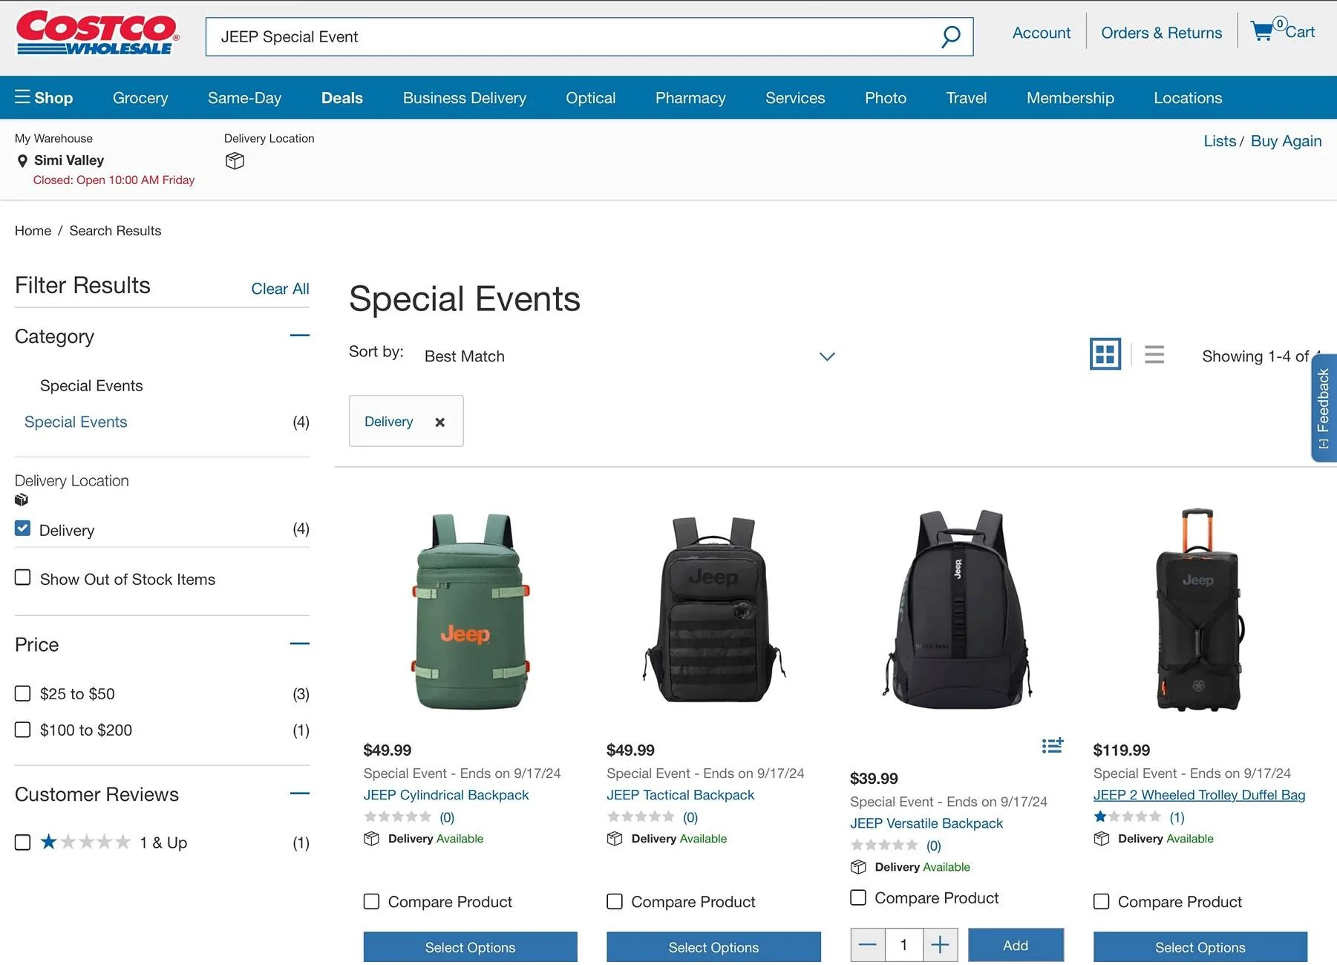The width and height of the screenshot is (1337, 965).
Task: Open the Buy Again link
Action: click(1286, 141)
